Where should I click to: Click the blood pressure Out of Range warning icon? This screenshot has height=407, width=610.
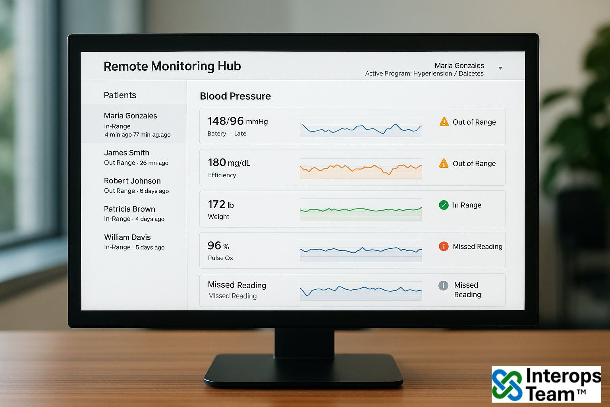click(x=444, y=122)
